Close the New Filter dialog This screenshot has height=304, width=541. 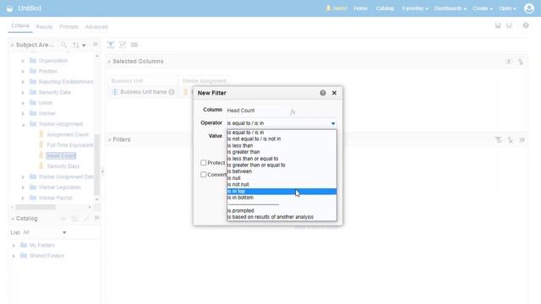[x=334, y=93]
